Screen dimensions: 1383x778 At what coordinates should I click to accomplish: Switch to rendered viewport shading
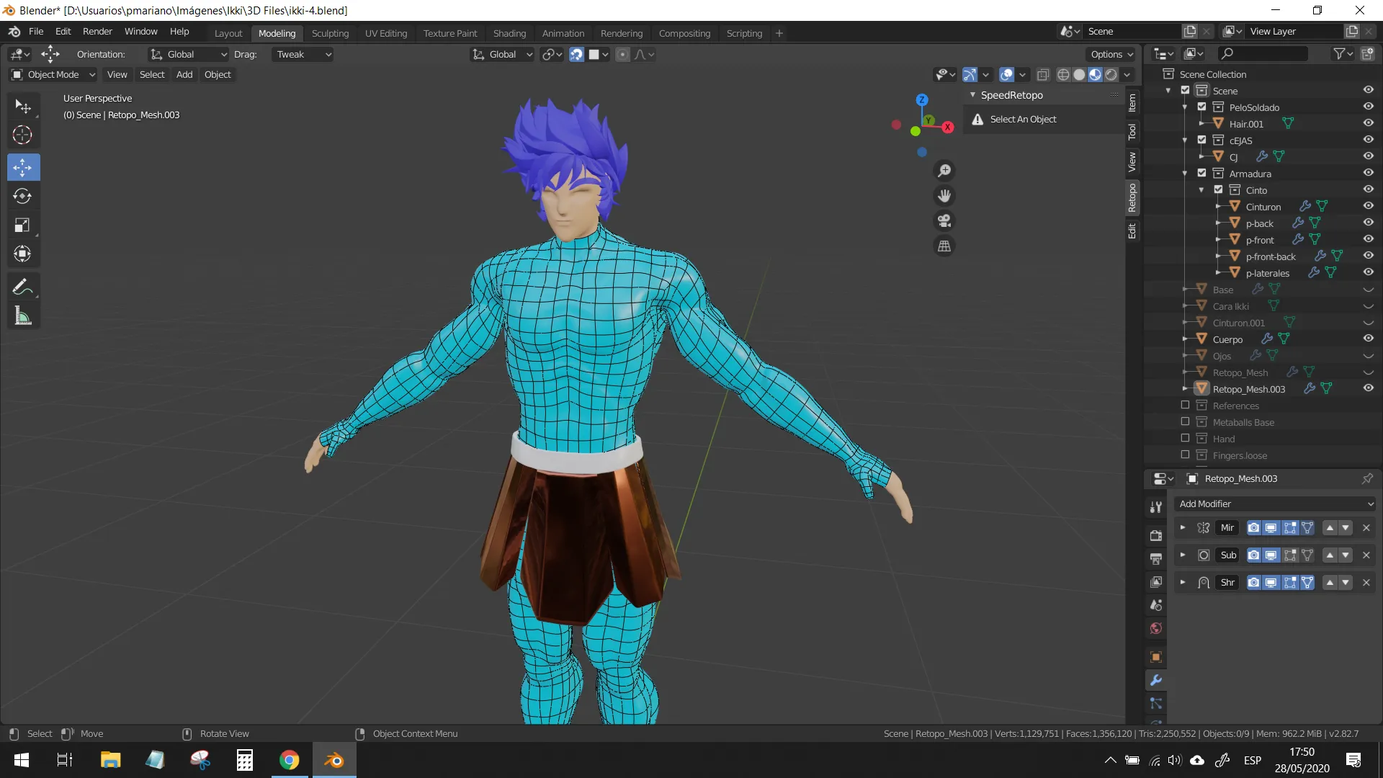1111,75
